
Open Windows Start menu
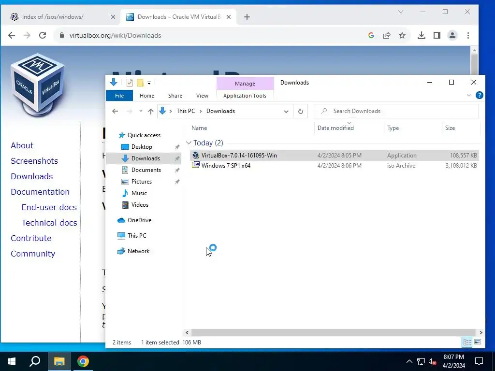(12, 361)
